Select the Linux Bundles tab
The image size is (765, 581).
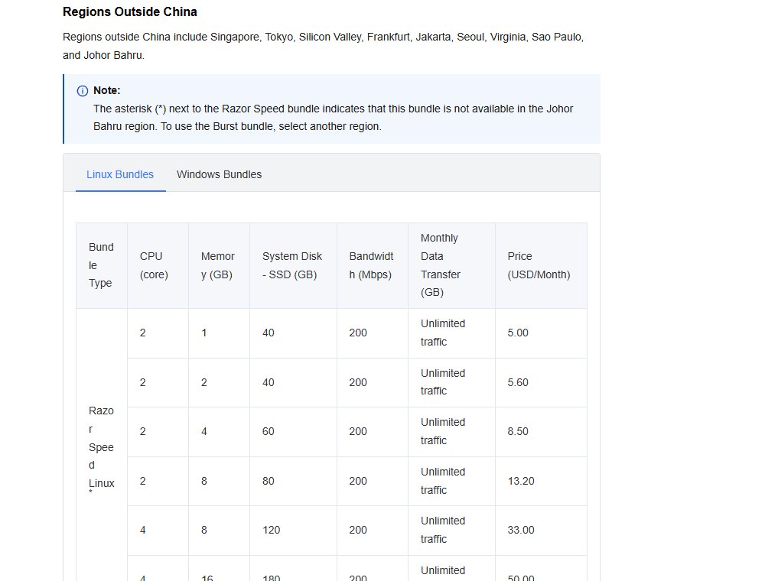tap(120, 174)
